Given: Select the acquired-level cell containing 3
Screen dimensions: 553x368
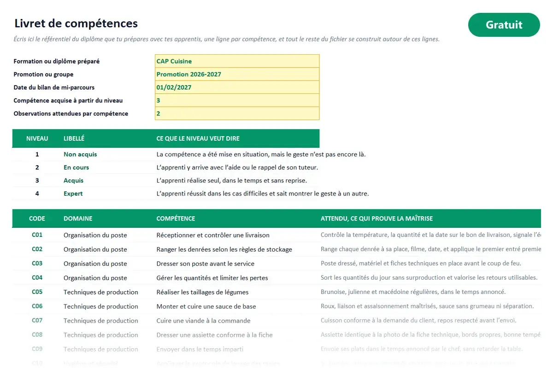Looking at the screenshot, I should tap(237, 100).
